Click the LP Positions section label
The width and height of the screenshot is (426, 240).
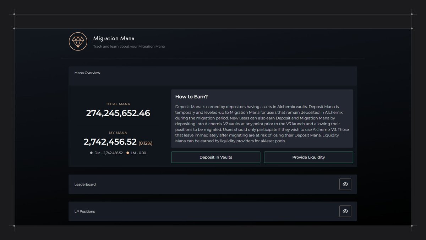point(84,212)
